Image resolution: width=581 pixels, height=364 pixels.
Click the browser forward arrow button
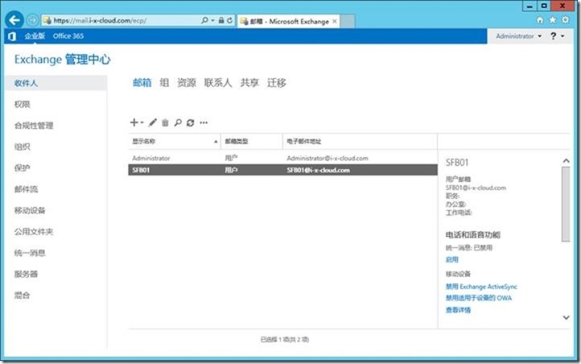click(x=32, y=20)
